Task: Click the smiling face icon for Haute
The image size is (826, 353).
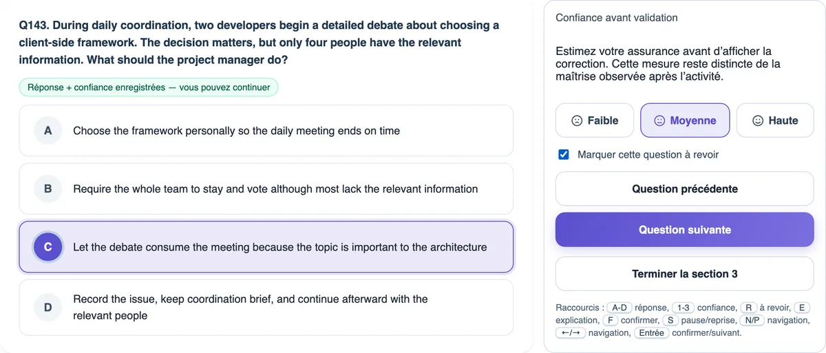Action: [x=758, y=120]
